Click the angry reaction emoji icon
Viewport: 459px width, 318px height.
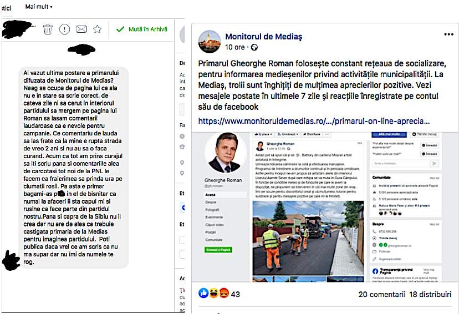pyautogui.click(x=224, y=293)
